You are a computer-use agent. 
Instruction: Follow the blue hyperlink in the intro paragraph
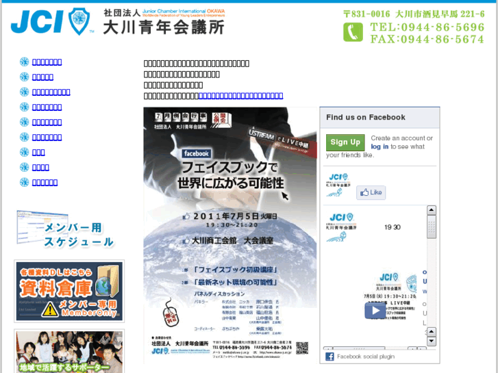coord(240,96)
